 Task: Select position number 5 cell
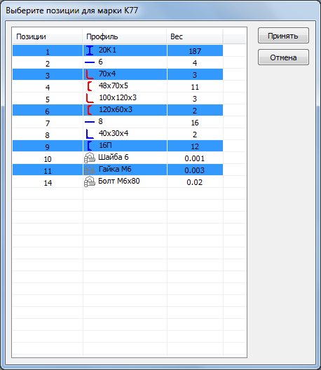pos(48,98)
